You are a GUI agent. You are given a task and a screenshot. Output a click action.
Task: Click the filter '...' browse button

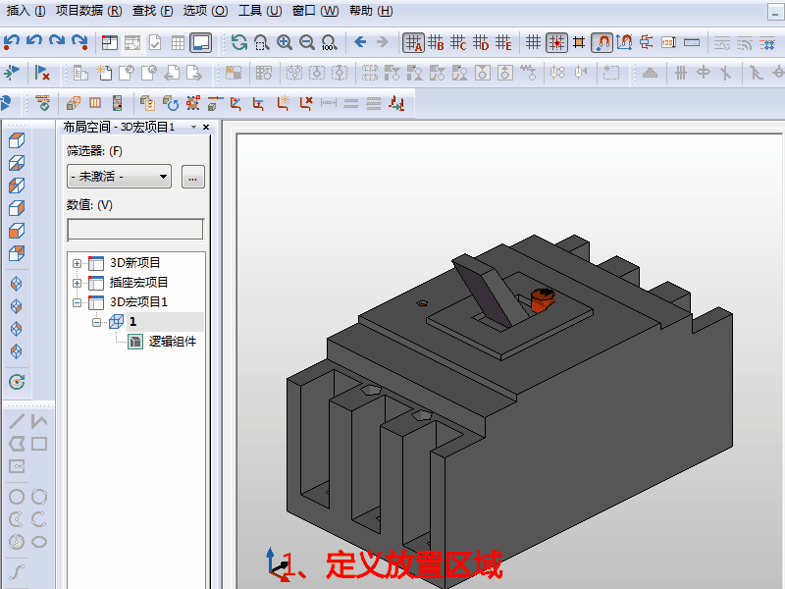(192, 177)
